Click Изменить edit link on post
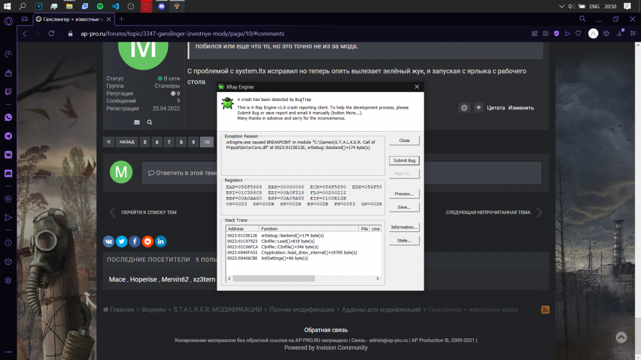Image resolution: width=641 pixels, height=360 pixels. coord(521,107)
